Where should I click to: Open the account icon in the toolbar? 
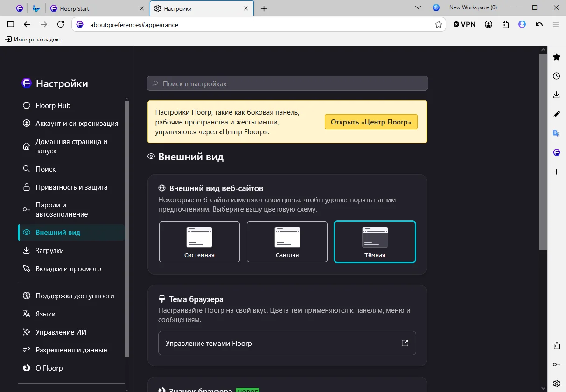pos(489,24)
